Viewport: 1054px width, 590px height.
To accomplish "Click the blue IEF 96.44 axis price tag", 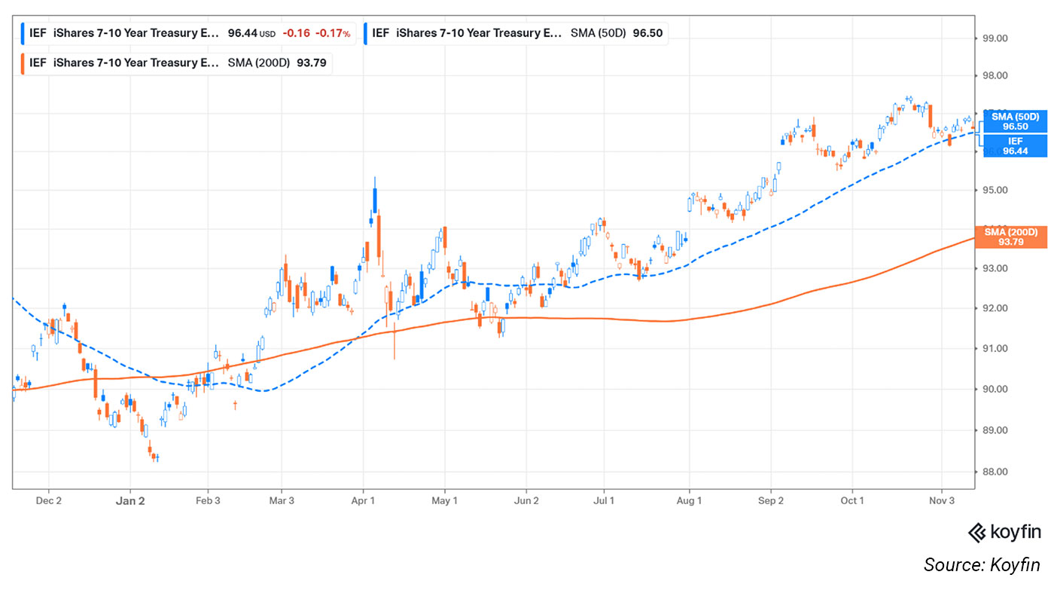I will pyautogui.click(x=1014, y=145).
